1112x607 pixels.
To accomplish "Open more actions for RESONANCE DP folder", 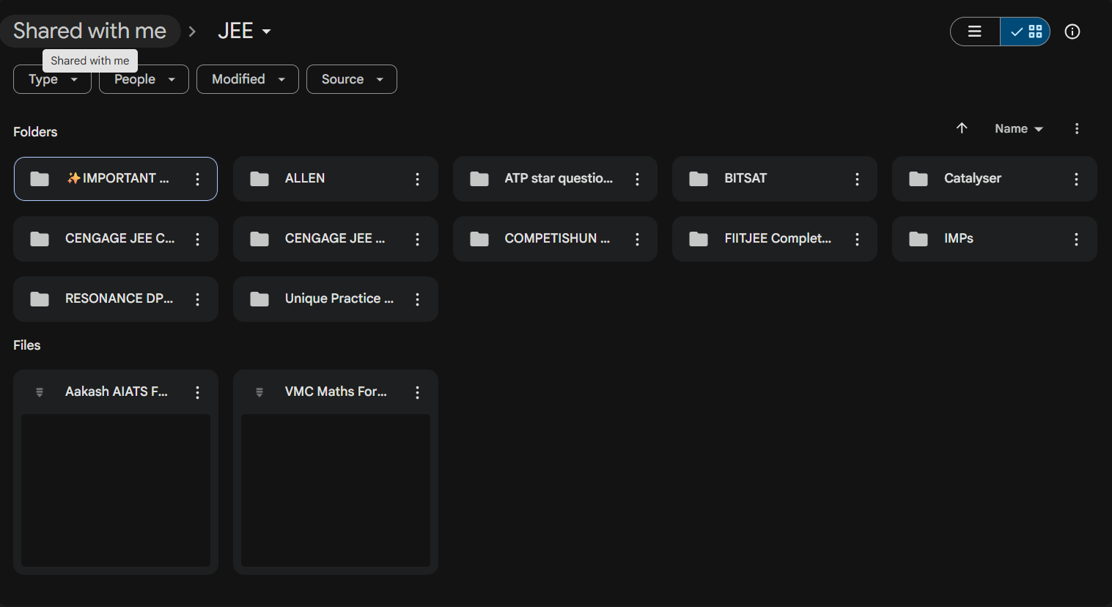I will coord(197,299).
